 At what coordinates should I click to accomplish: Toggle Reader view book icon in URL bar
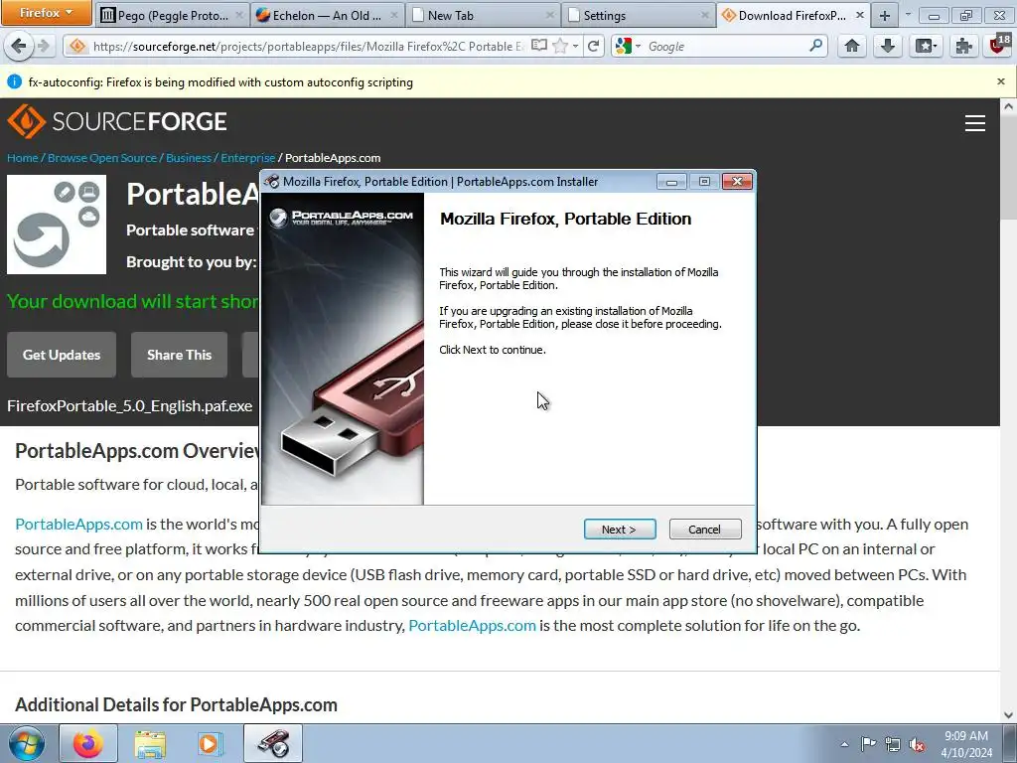(x=539, y=46)
